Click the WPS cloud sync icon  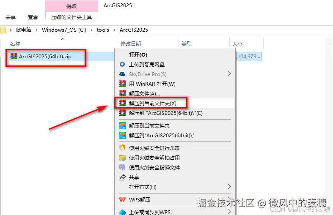pyautogui.click(x=122, y=212)
